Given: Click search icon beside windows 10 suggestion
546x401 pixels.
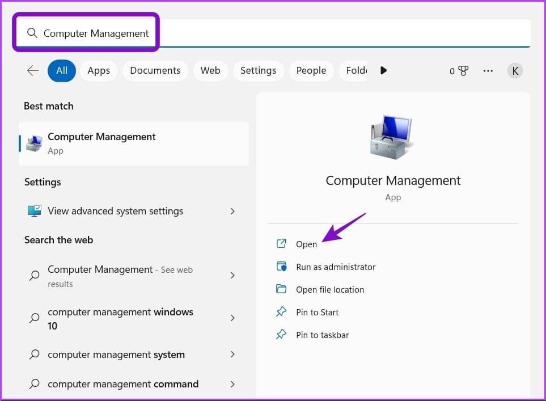Looking at the screenshot, I should (x=34, y=318).
